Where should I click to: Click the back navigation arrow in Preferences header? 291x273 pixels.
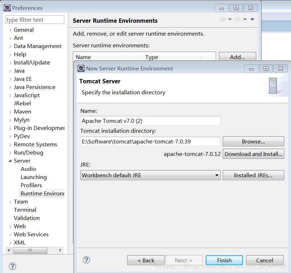pos(223,19)
